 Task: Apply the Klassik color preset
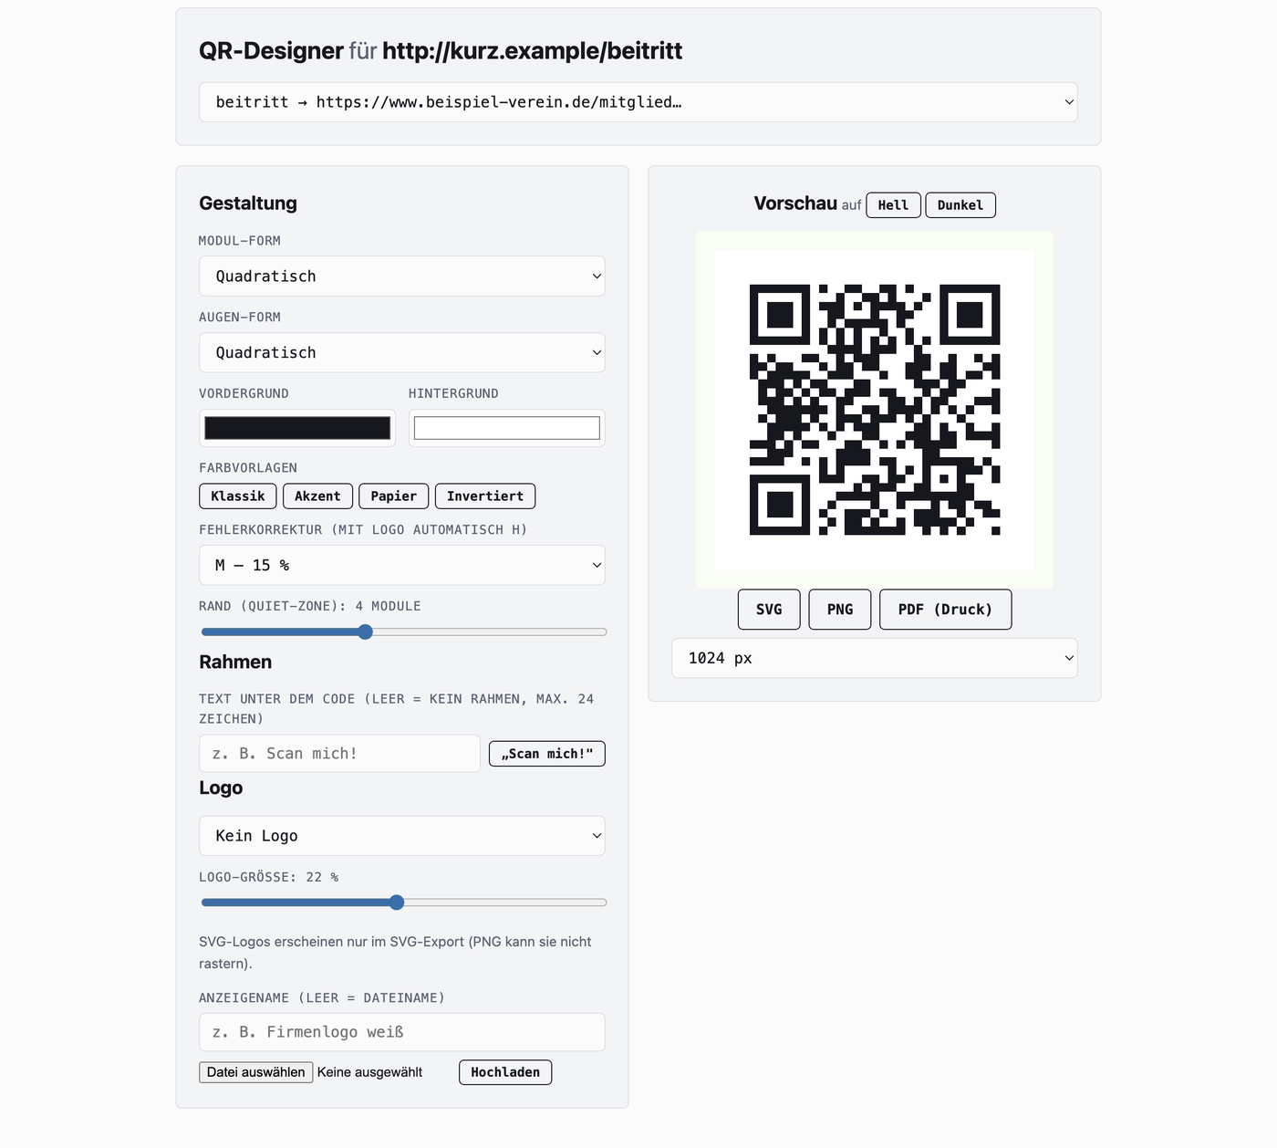(237, 496)
